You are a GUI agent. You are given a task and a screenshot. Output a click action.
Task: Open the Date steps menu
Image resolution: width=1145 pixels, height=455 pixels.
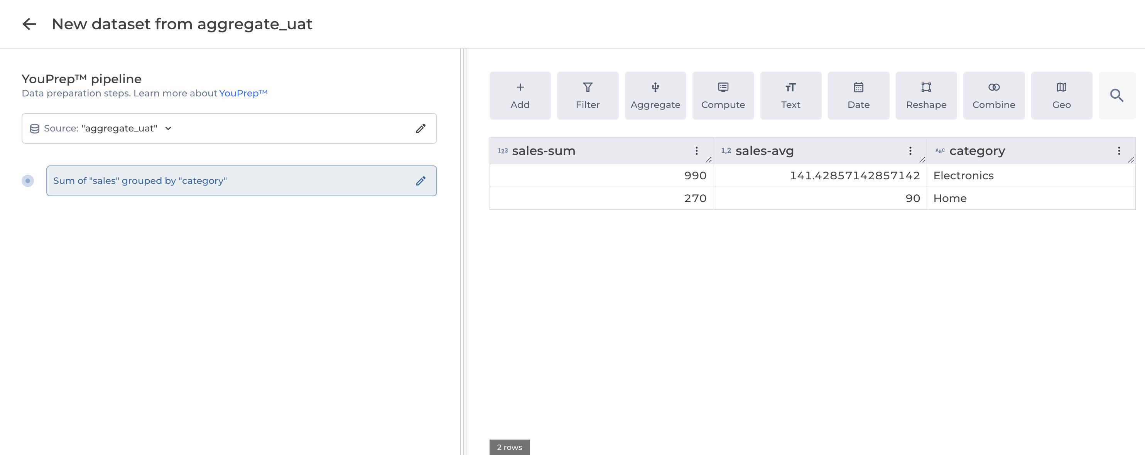[858, 96]
